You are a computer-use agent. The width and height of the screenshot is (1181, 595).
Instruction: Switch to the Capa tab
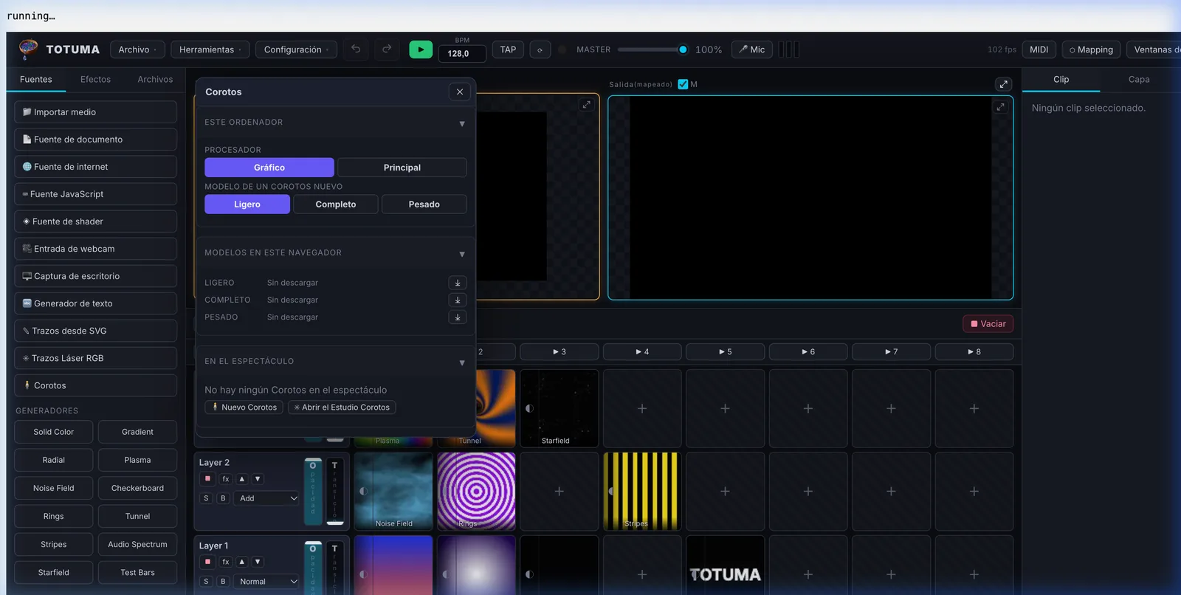click(1139, 79)
